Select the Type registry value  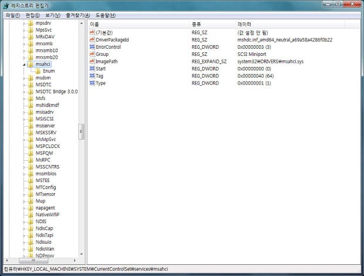click(x=100, y=83)
